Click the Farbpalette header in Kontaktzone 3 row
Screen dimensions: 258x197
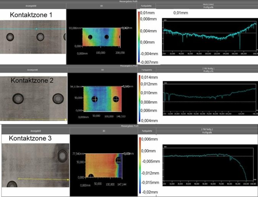click(146, 131)
